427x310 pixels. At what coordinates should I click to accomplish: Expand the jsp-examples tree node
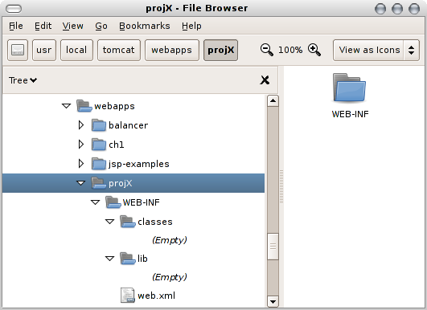point(81,164)
